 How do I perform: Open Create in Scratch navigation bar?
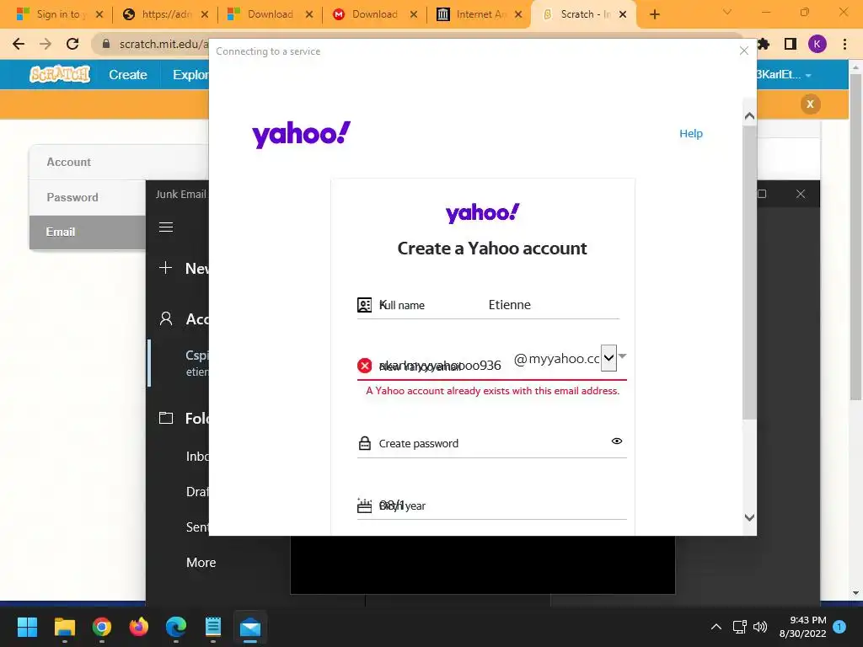coord(128,75)
